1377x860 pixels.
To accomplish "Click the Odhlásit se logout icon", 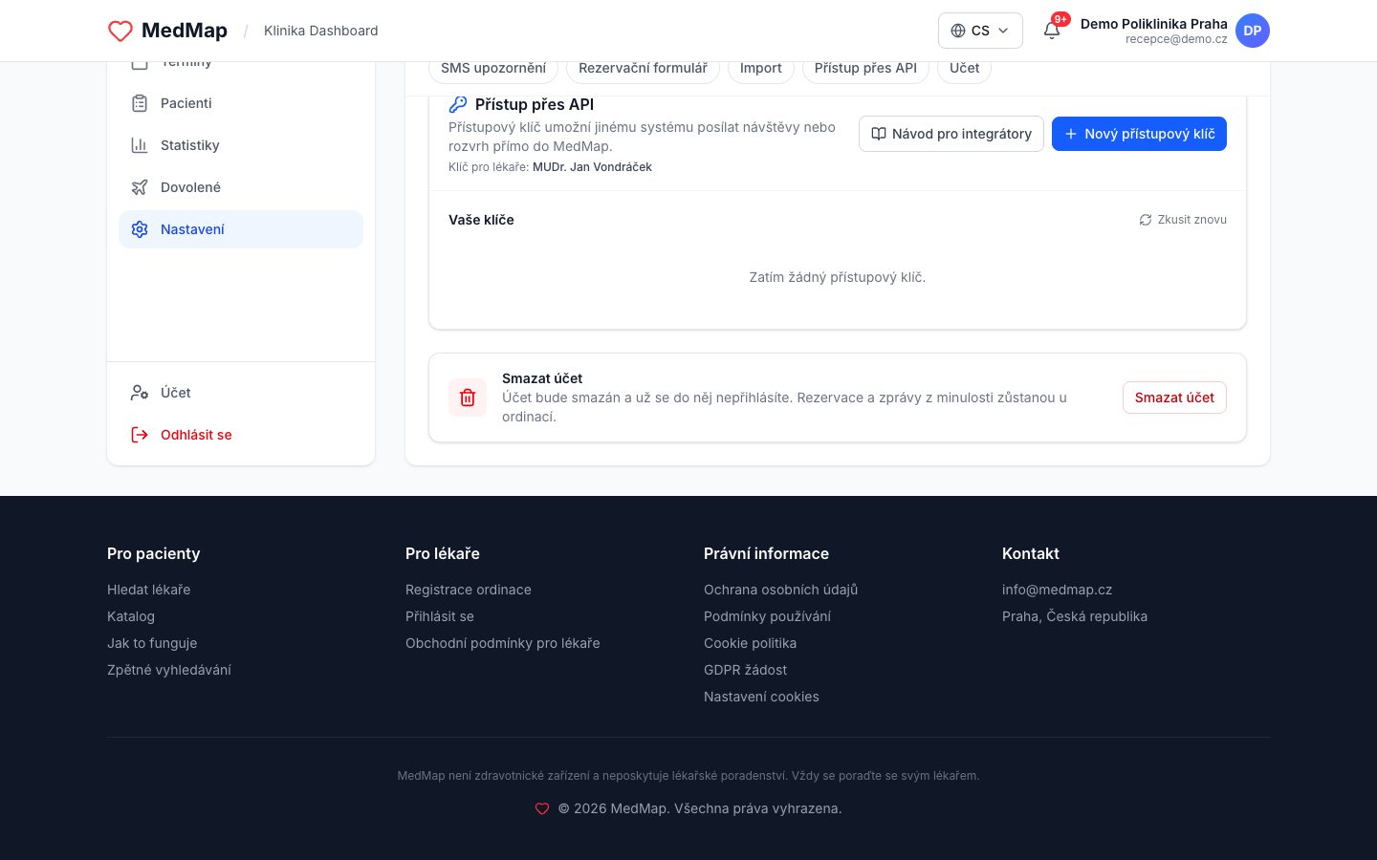I will coord(140,435).
